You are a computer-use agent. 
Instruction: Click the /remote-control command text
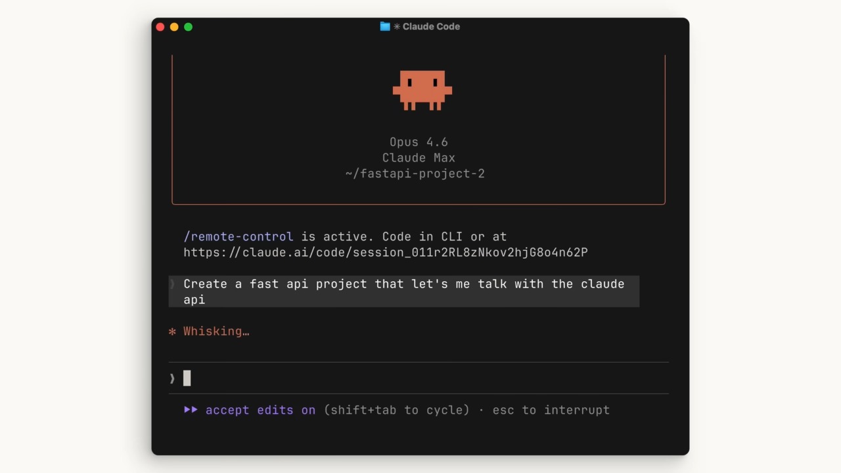[x=239, y=236]
